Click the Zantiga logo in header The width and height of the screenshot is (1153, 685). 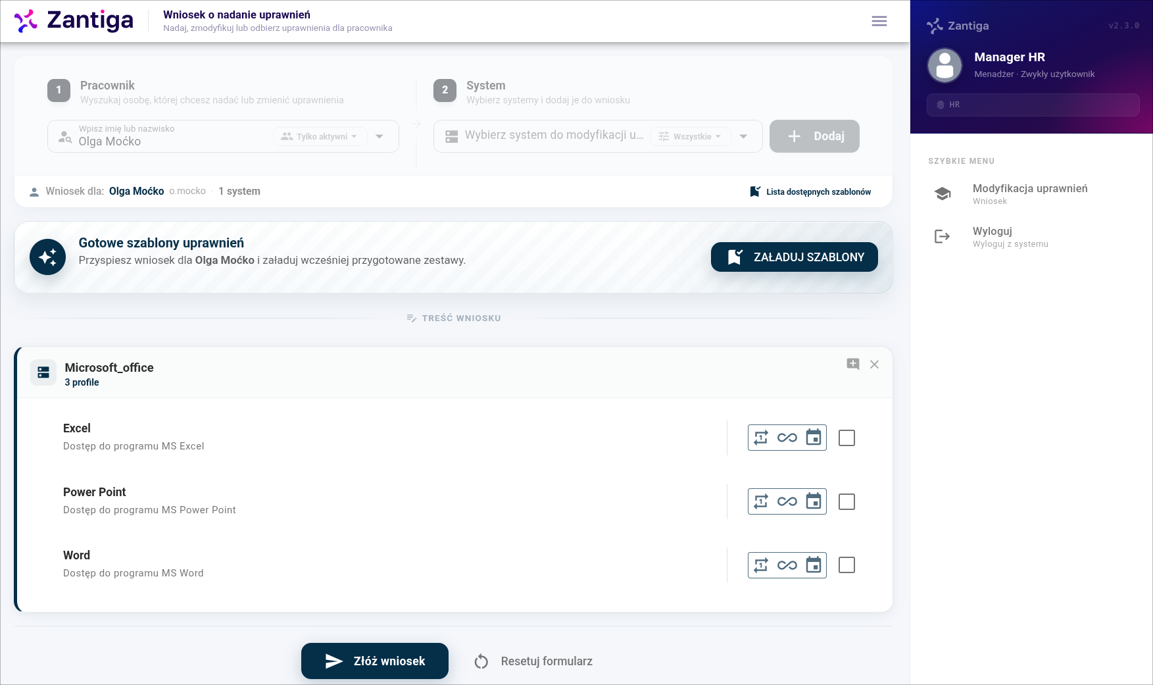[74, 21]
